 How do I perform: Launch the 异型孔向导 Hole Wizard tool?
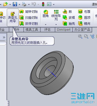(13, 17)
